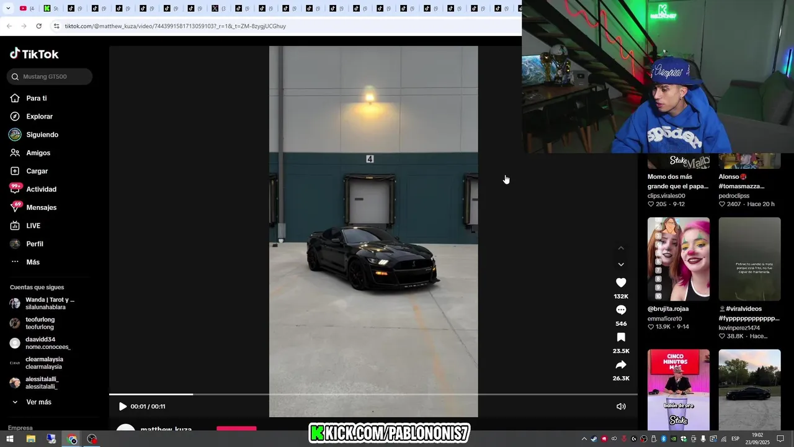Open Windows Security tray icon
Viewport: 794px width, 447px height.
[x=684, y=439]
